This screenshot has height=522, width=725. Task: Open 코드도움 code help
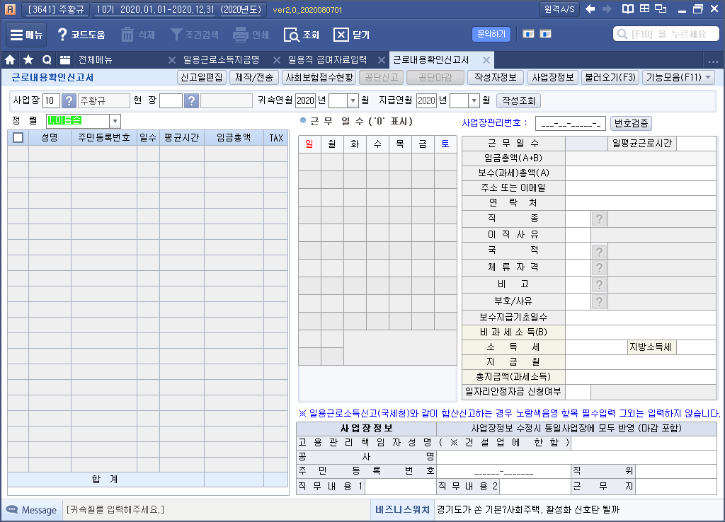(81, 35)
